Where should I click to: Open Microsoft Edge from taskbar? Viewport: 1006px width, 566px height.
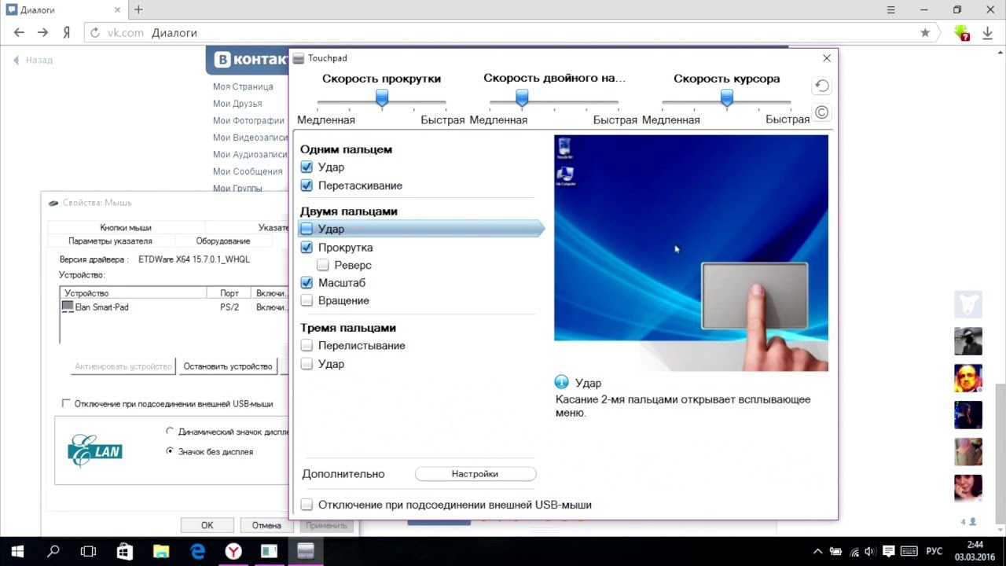pyautogui.click(x=197, y=551)
